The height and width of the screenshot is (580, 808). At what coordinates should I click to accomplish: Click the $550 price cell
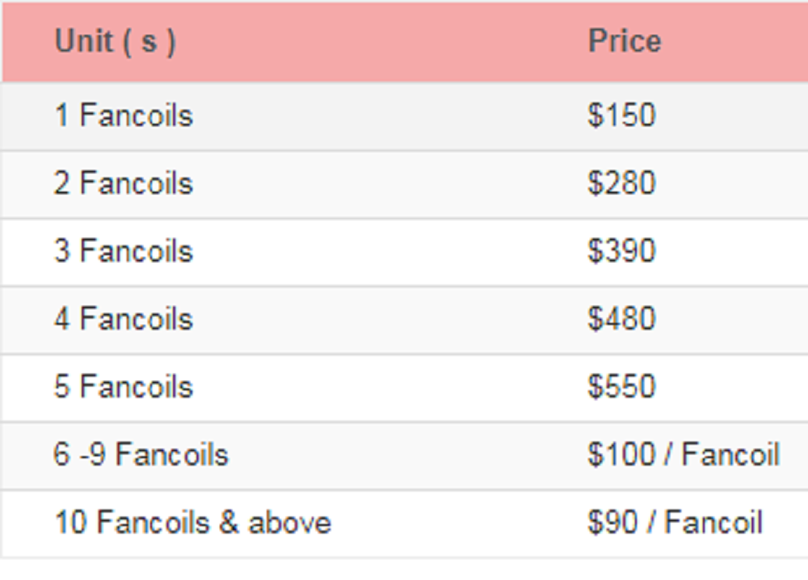click(621, 387)
